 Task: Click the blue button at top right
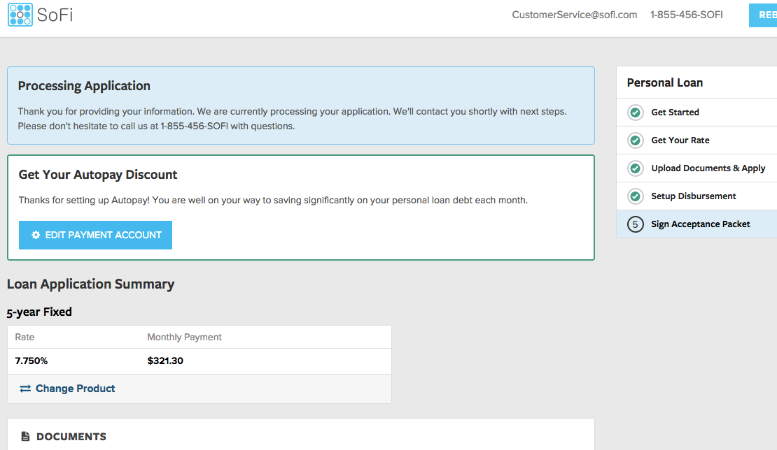tap(763, 15)
